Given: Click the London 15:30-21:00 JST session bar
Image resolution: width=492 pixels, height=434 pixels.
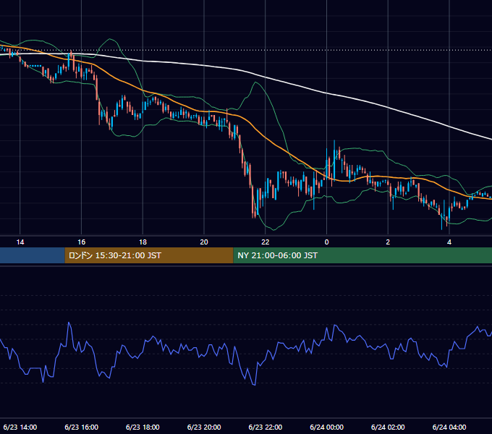Looking at the screenshot, I should pos(149,255).
